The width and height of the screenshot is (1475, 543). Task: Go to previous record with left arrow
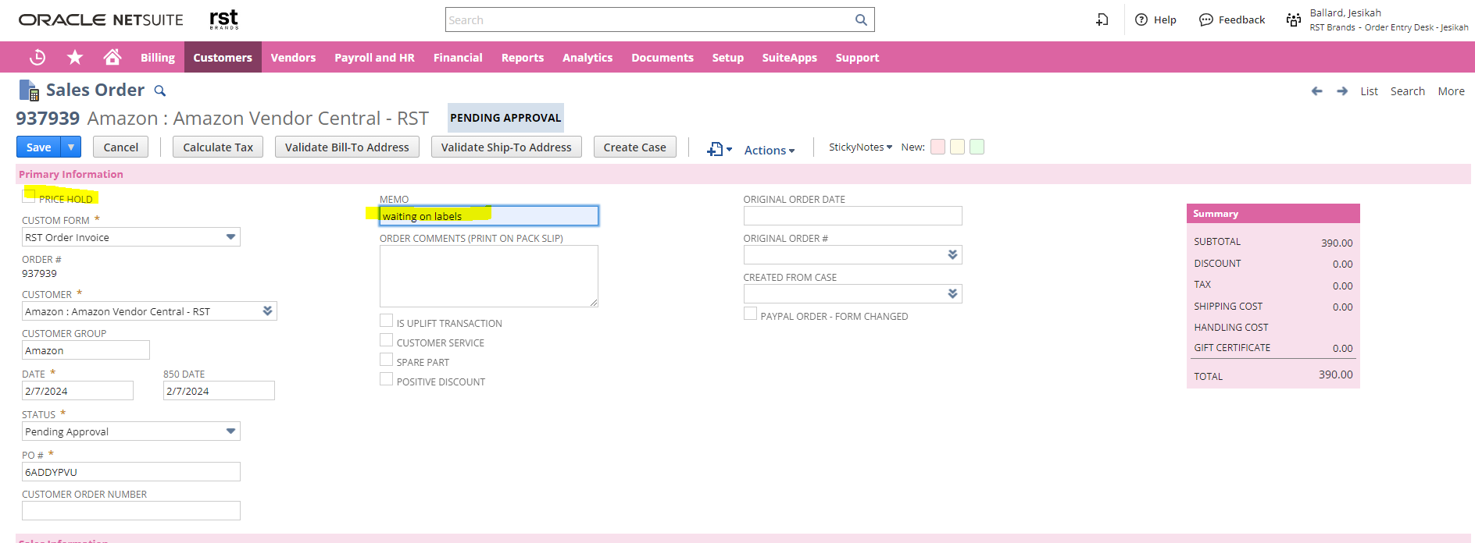point(1317,91)
